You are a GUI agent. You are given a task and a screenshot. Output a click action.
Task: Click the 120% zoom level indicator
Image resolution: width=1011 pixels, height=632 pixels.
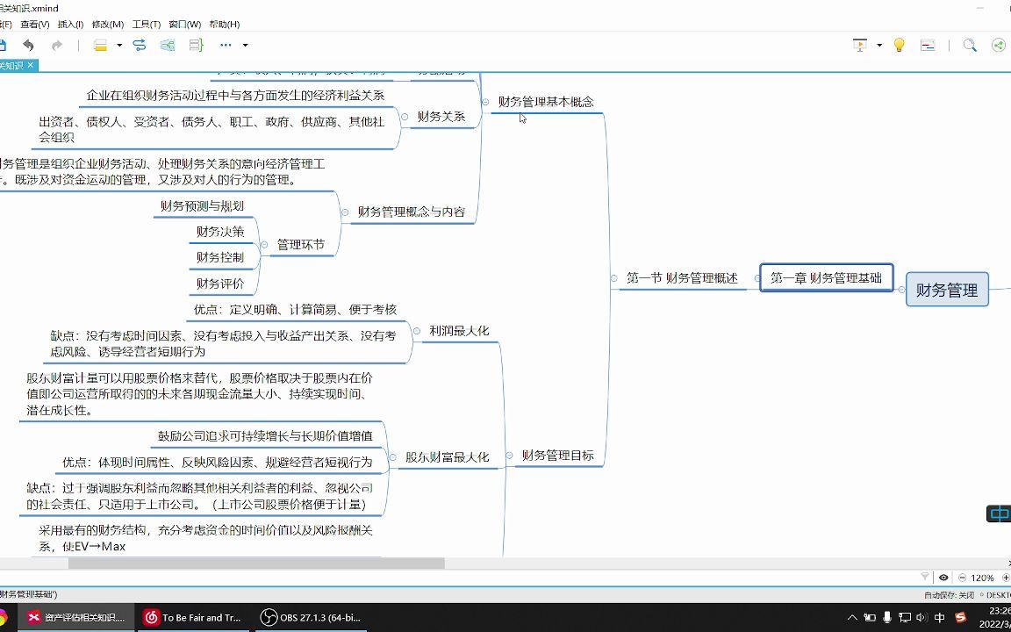[x=983, y=578]
